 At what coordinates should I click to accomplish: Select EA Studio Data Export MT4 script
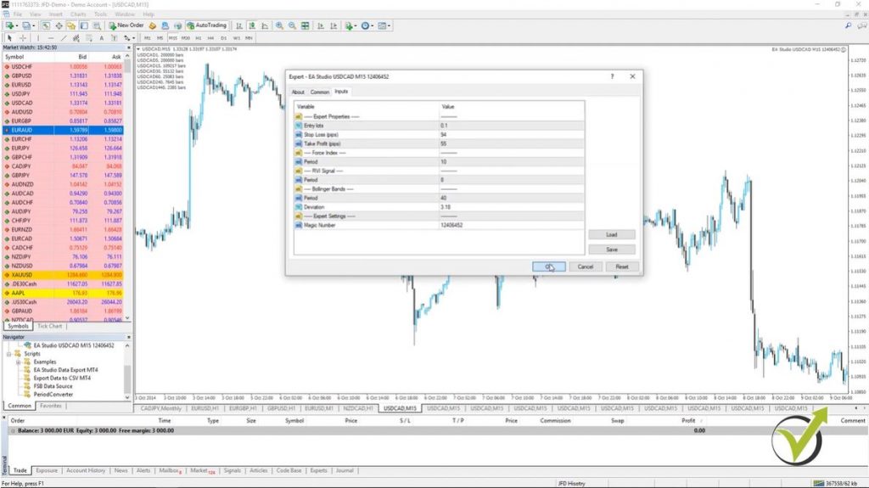[x=65, y=370]
